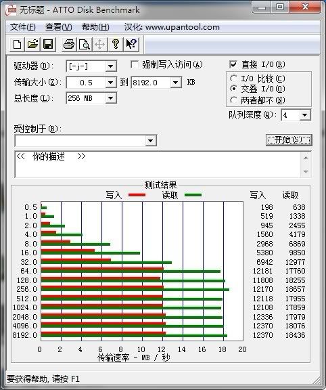Activate the context help arrow icon
The height and width of the screenshot is (390, 326).
pyautogui.click(x=131, y=44)
